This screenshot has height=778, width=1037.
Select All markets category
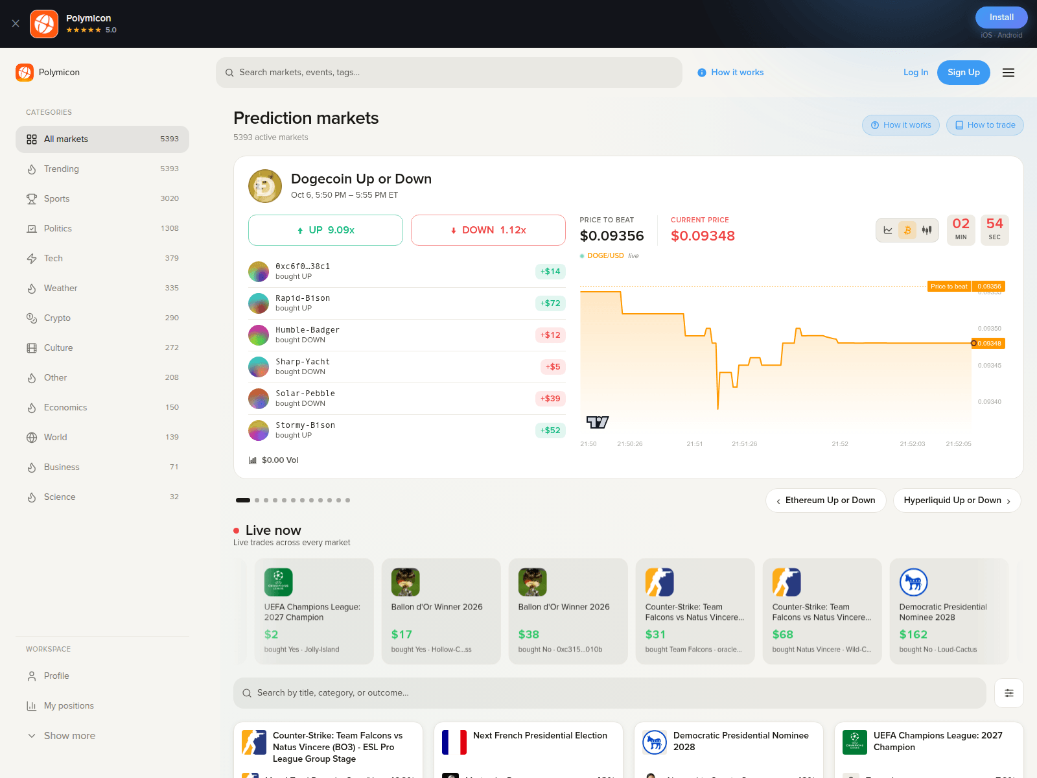click(102, 139)
